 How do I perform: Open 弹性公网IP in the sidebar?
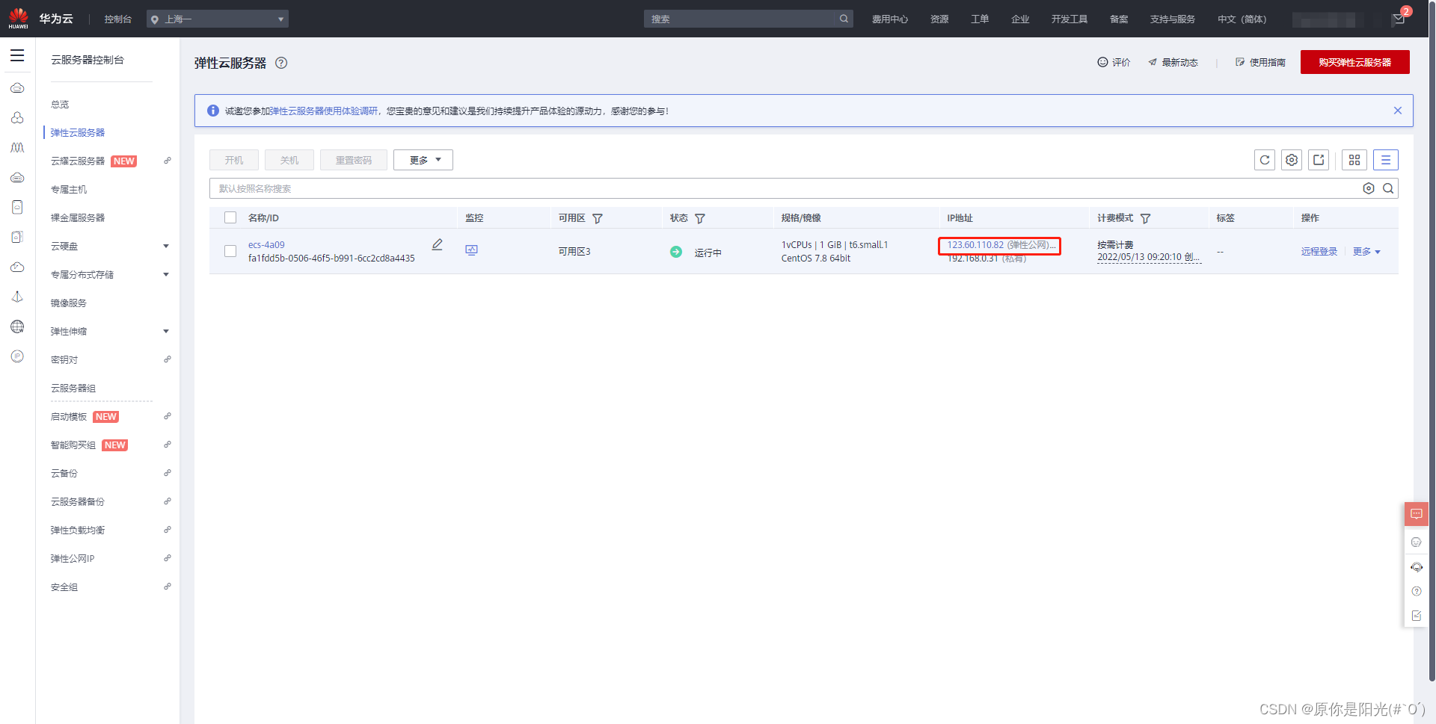[73, 559]
